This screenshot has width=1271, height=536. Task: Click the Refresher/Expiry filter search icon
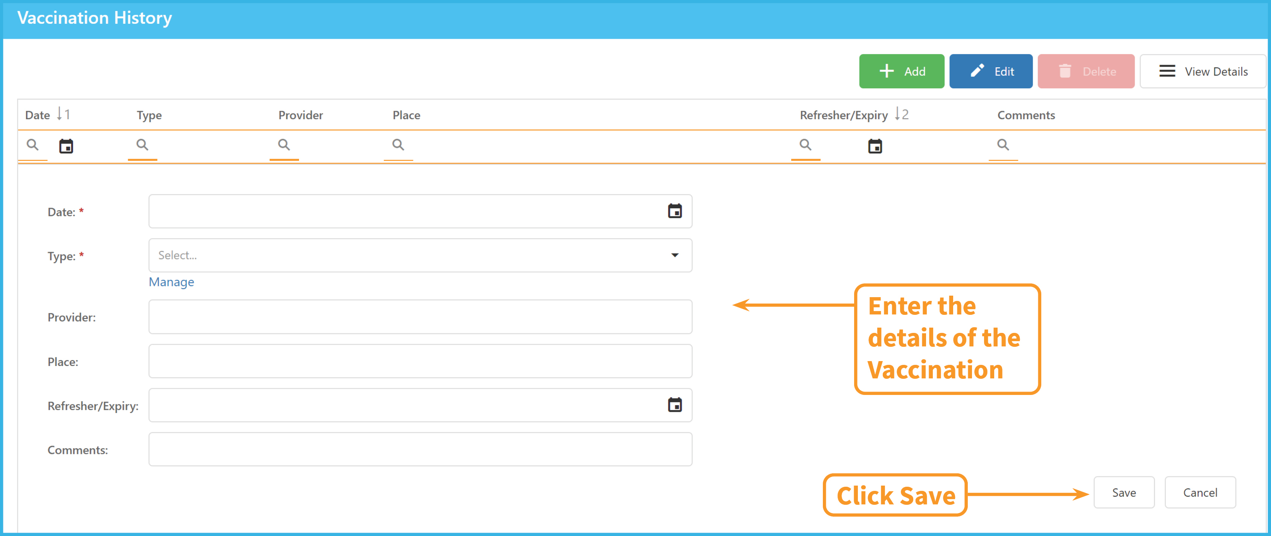(805, 145)
